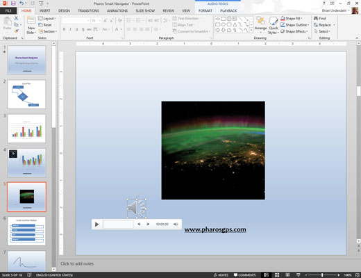Play the audio clip on the slide

[97, 224]
